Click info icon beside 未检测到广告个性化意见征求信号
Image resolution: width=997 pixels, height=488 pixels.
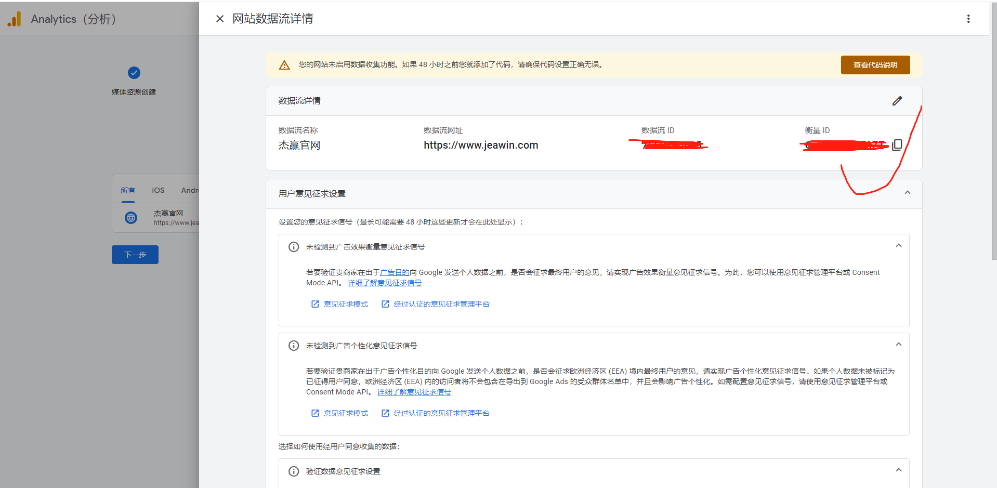pos(294,346)
